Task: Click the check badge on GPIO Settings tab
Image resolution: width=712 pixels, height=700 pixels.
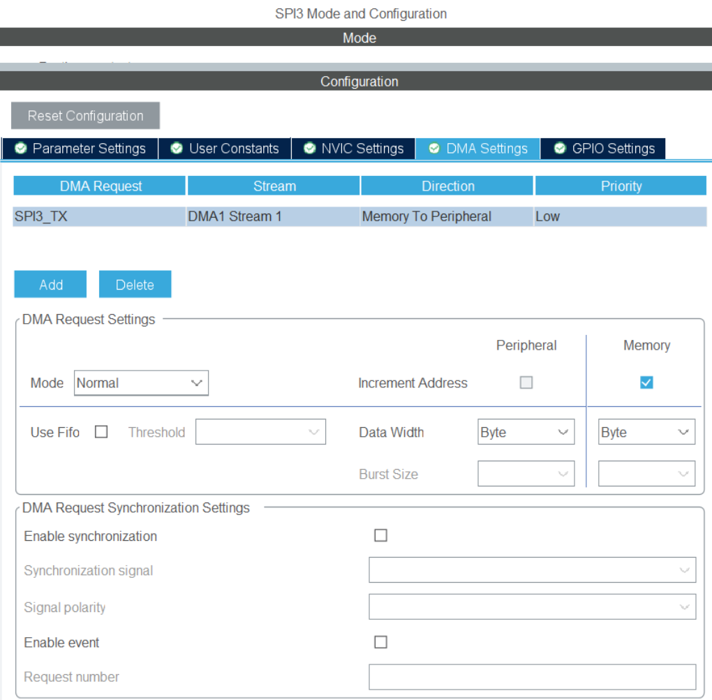Action: coord(558,148)
